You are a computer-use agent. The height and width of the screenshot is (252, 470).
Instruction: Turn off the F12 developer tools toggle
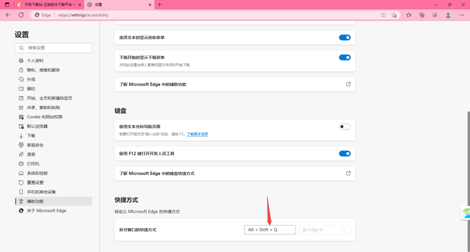click(x=345, y=153)
